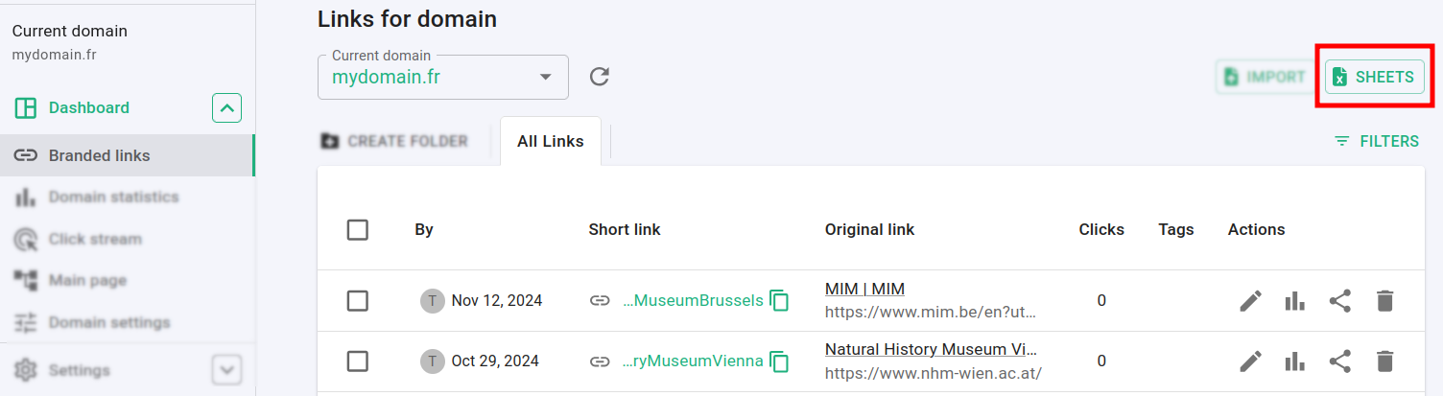
Task: Click the MuseumBrussels short link text
Action: (x=693, y=301)
